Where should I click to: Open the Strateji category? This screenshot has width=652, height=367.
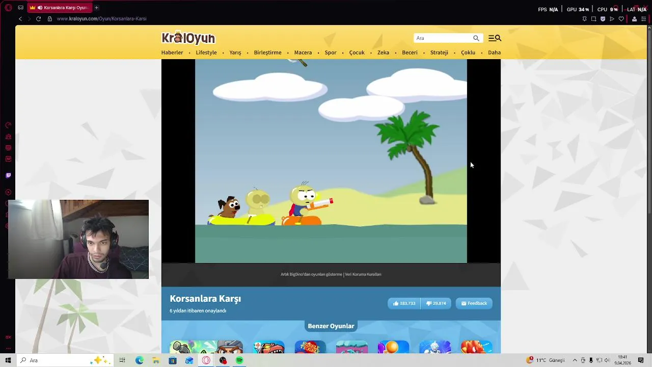point(439,53)
